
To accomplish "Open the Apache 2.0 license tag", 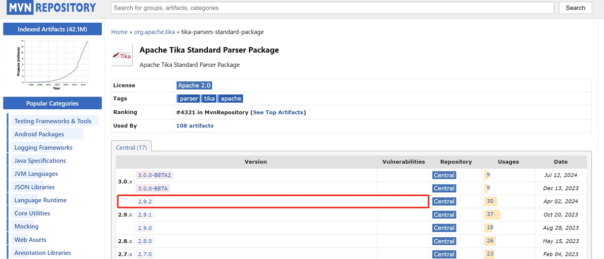I will (x=194, y=85).
